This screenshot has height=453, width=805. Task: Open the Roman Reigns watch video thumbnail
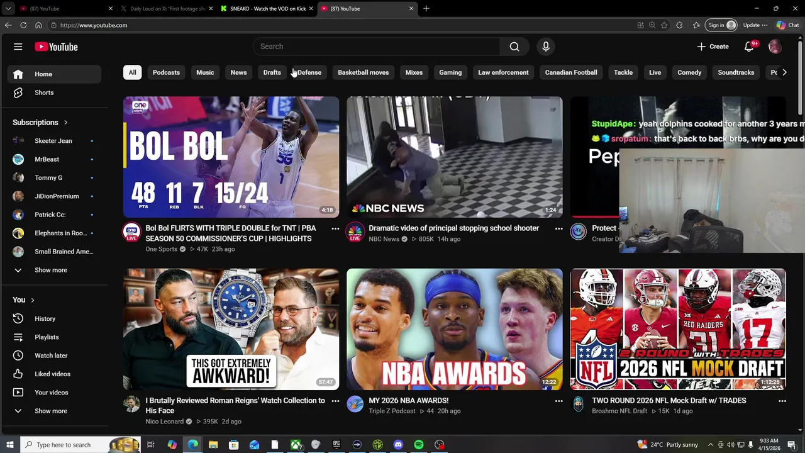click(231, 329)
